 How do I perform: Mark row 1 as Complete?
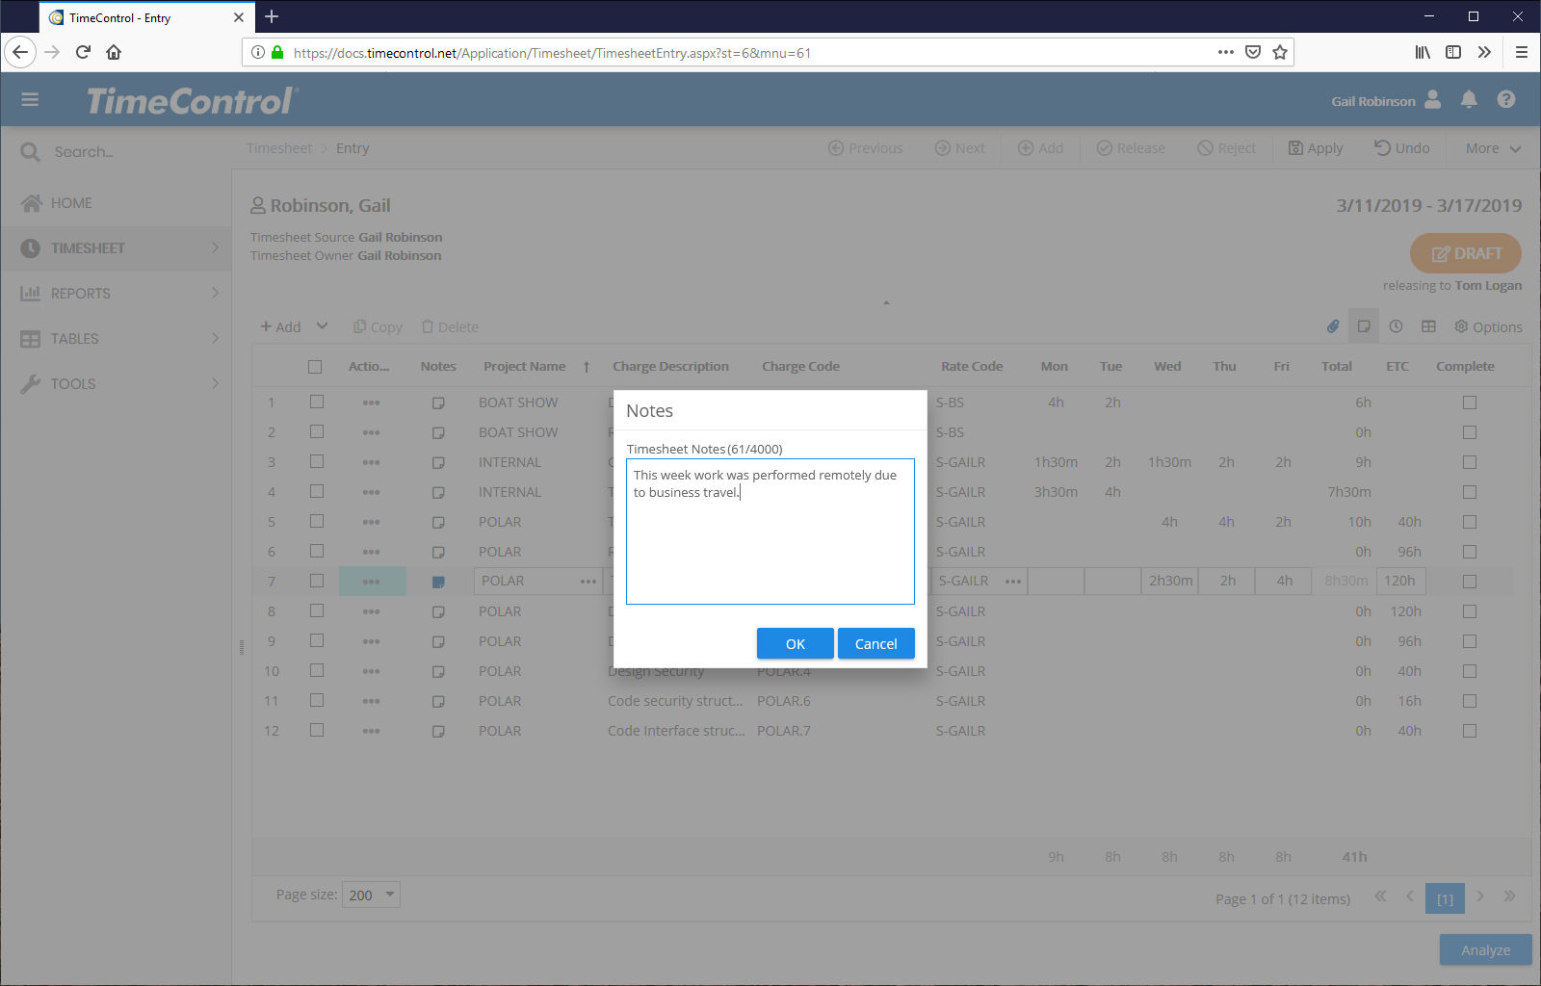point(1469,402)
